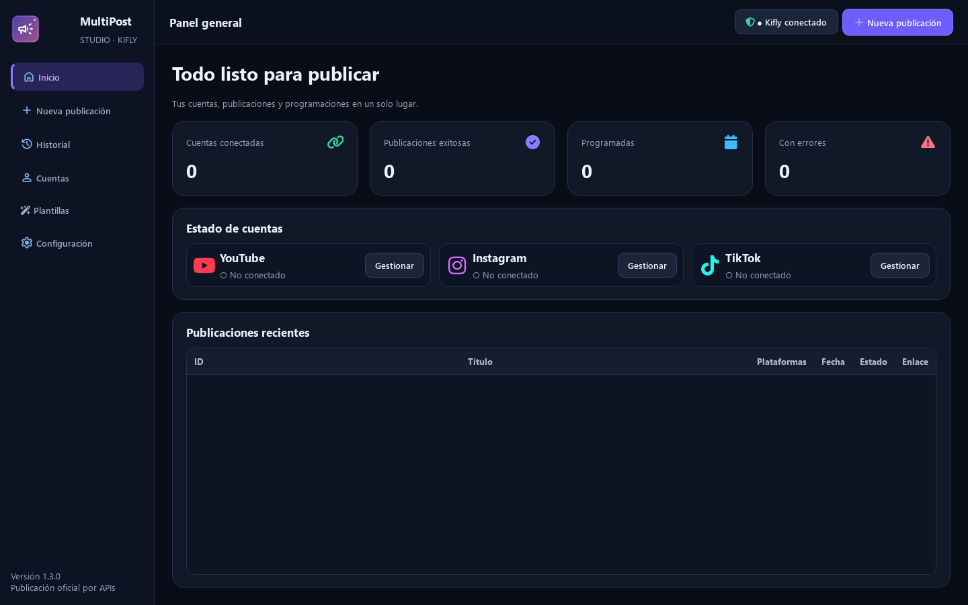Click Gestionar for TikTok
This screenshot has width=968, height=605.
coord(900,266)
